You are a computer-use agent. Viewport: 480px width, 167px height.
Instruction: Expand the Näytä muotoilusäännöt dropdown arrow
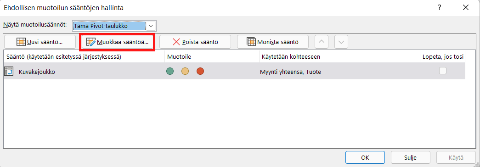pyautogui.click(x=151, y=26)
